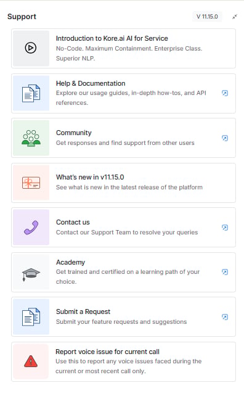Image resolution: width=244 pixels, height=396 pixels.
Task: Click the V 11.15.0 version badge
Action: click(x=207, y=17)
